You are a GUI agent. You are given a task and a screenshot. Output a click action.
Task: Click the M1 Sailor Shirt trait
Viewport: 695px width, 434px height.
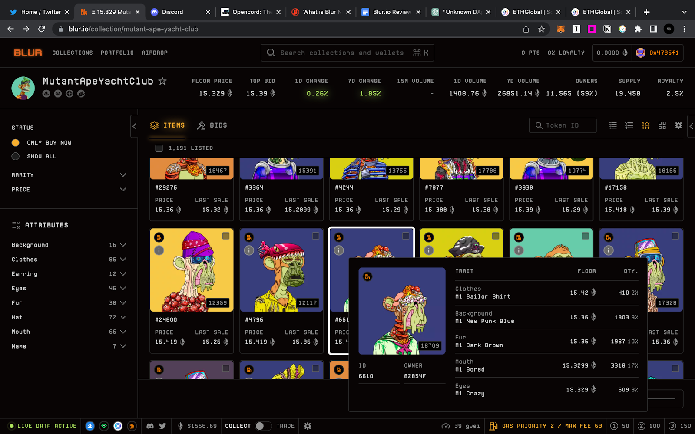coord(483,297)
